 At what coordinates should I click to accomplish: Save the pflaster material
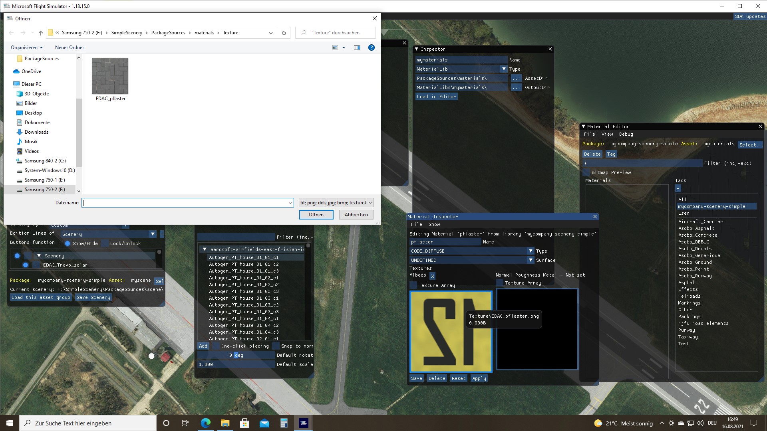416,378
